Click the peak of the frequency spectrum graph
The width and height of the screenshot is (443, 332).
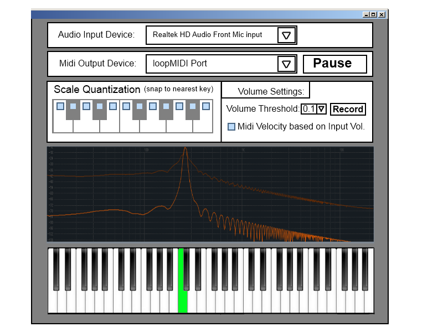click(x=185, y=149)
